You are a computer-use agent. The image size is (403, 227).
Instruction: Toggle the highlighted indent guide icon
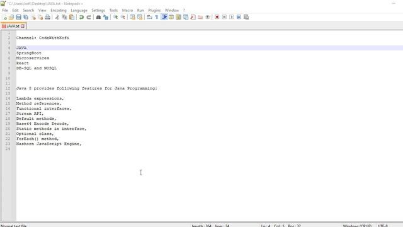pos(164,17)
